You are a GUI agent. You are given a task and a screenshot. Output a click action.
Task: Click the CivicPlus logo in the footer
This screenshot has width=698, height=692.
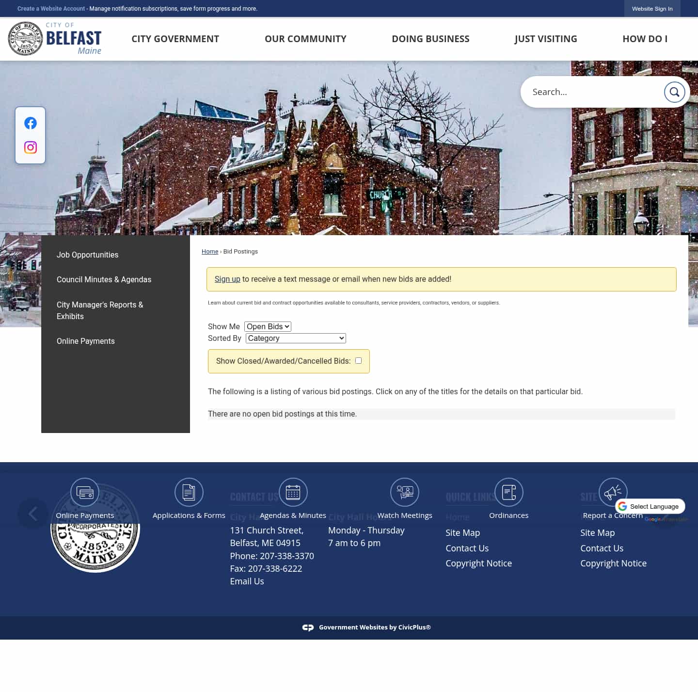(308, 627)
